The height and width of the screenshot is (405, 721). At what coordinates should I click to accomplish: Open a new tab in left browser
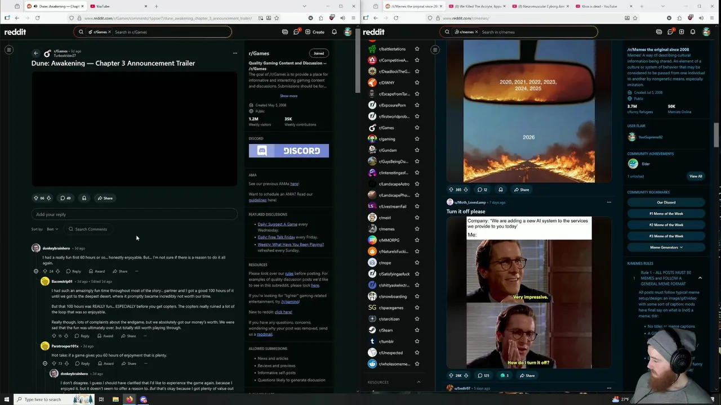156,6
